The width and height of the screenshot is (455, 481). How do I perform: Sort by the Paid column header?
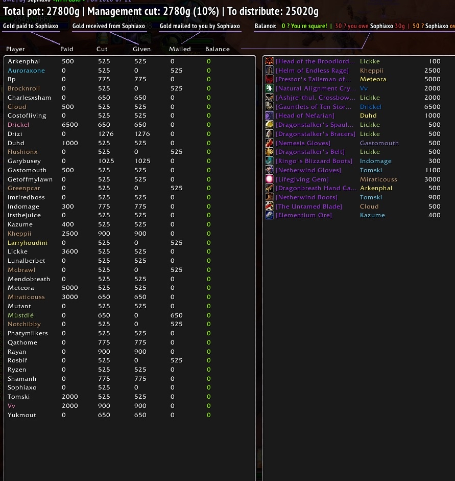click(x=66, y=49)
